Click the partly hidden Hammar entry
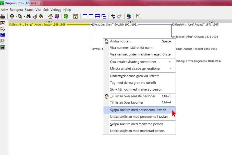 click(97, 49)
